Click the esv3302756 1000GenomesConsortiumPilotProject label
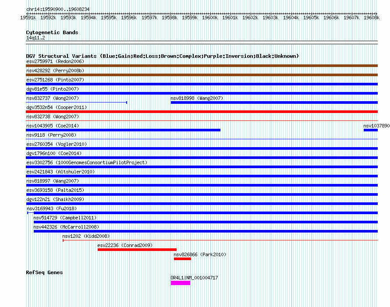Screen dimensions: 390x307 click(x=87, y=162)
